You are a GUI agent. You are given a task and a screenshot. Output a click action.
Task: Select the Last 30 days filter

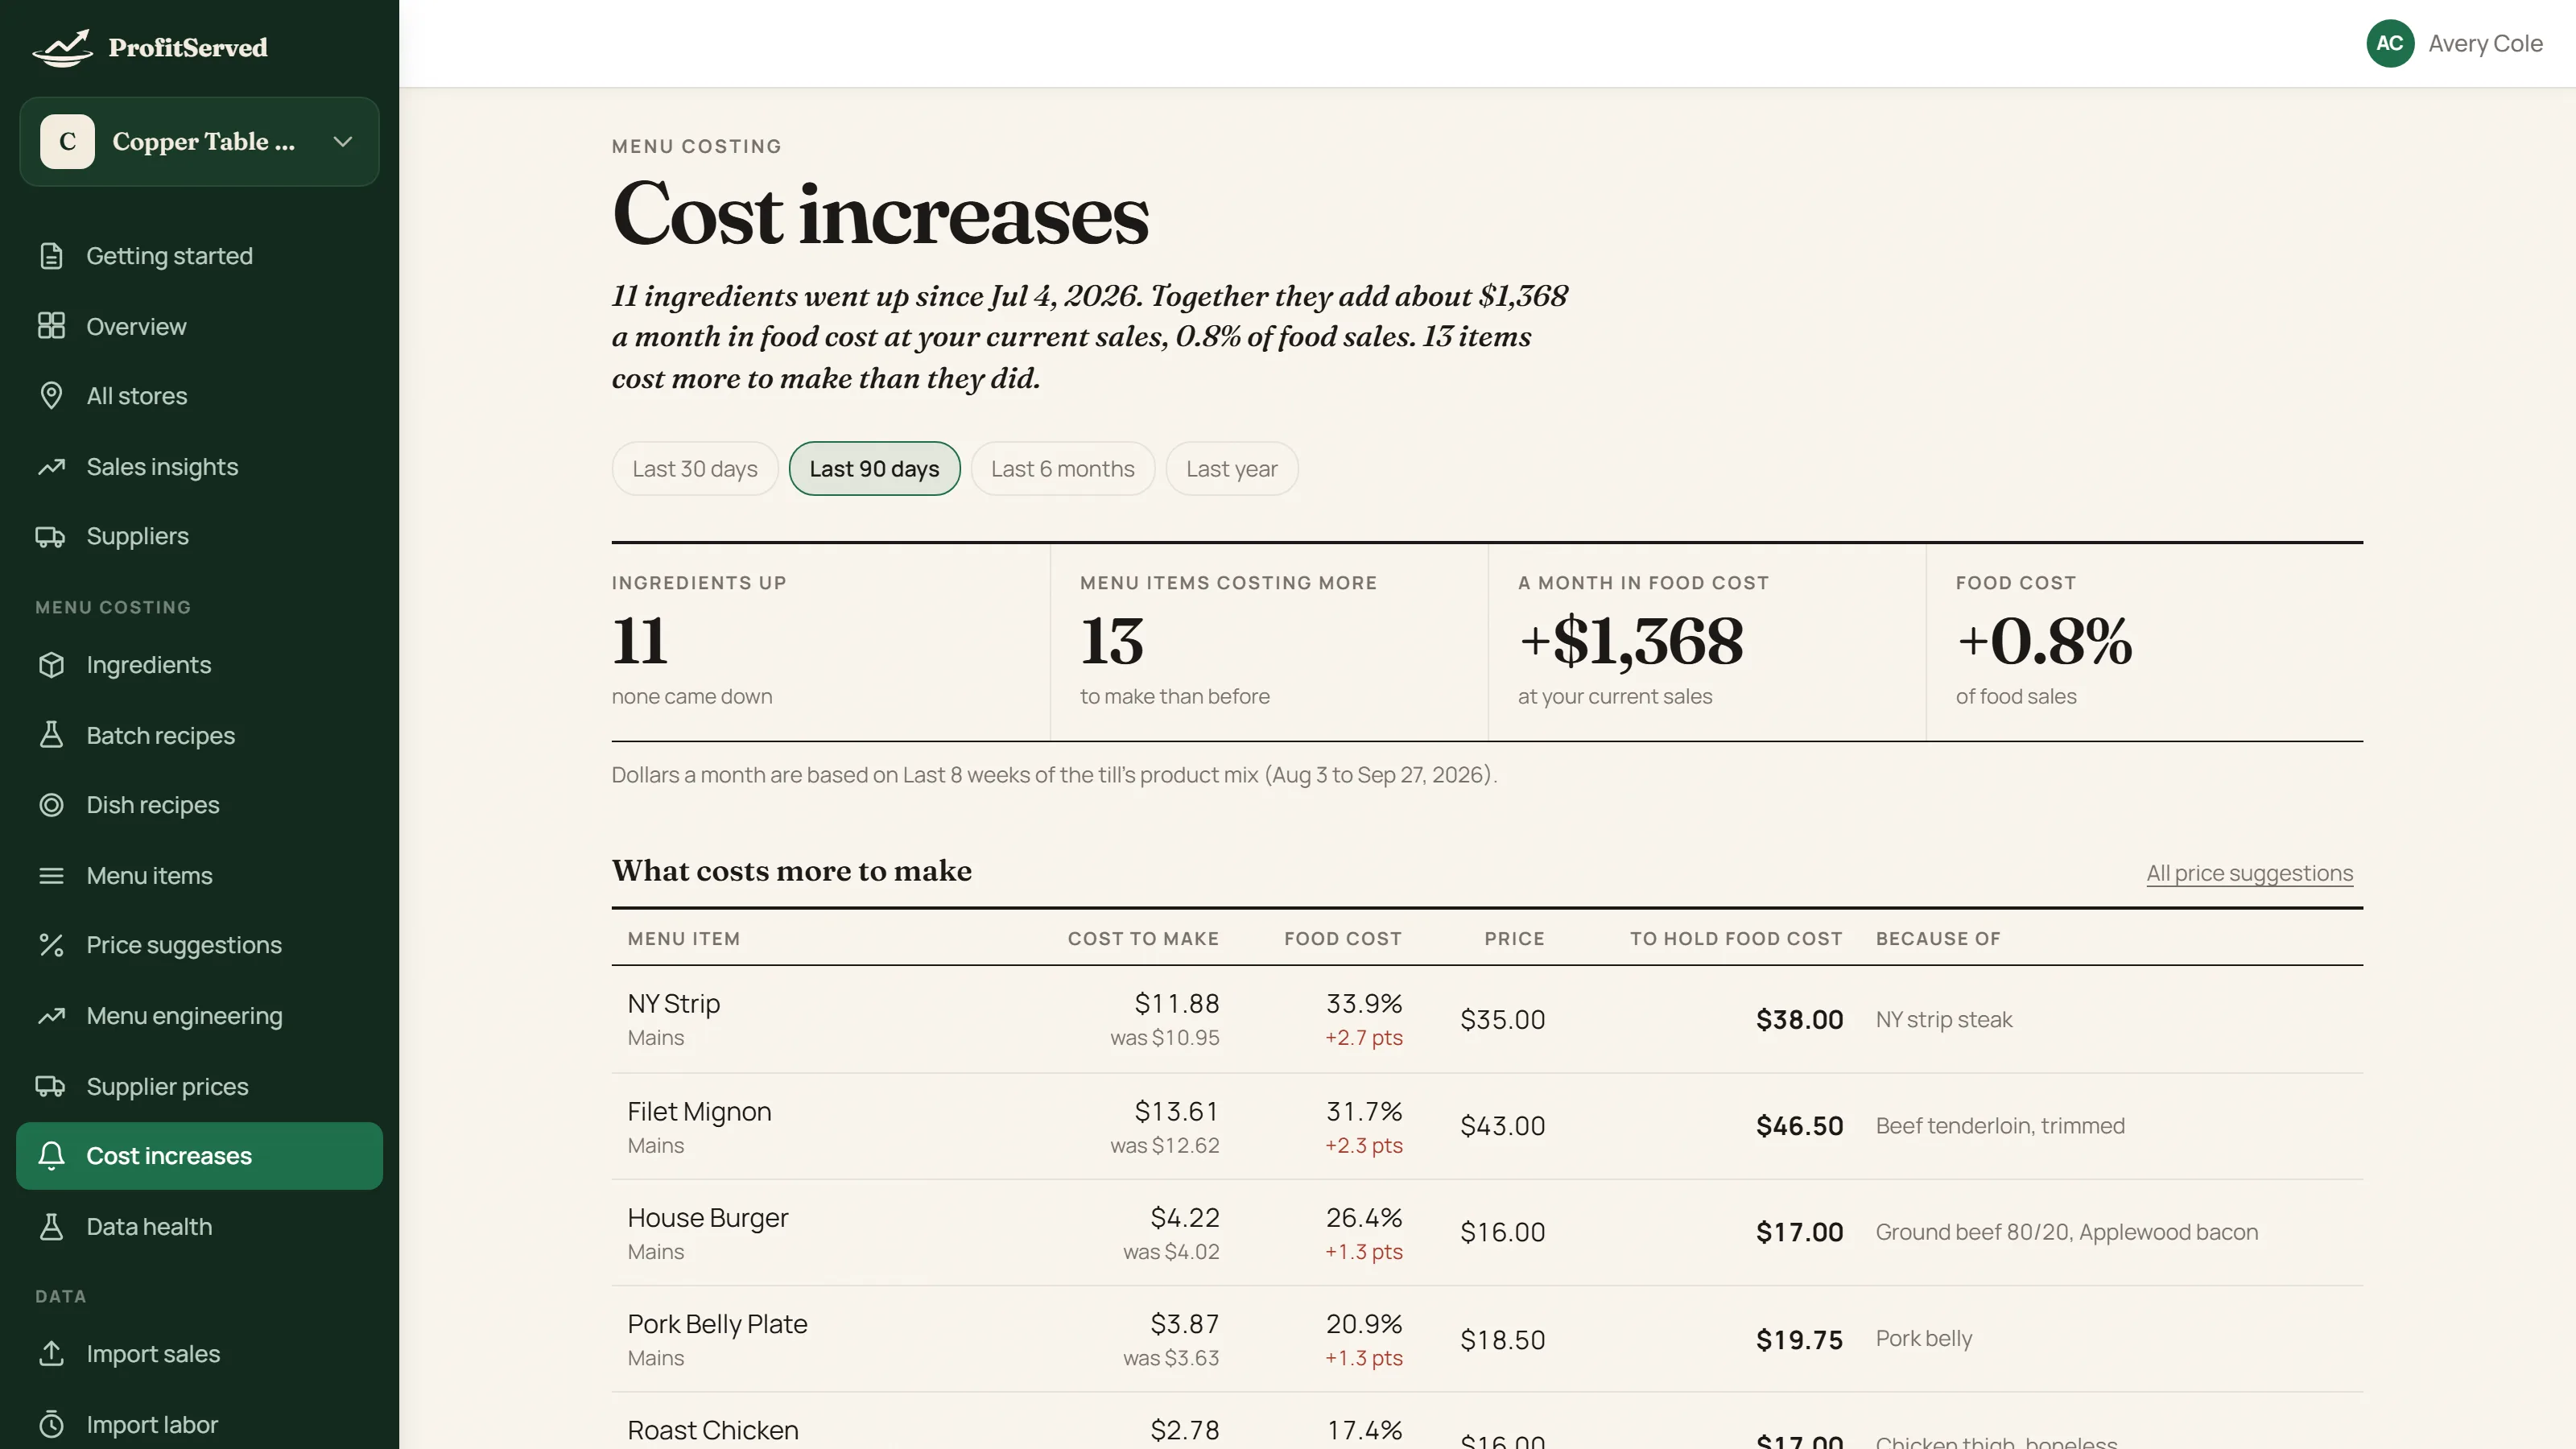695,469
